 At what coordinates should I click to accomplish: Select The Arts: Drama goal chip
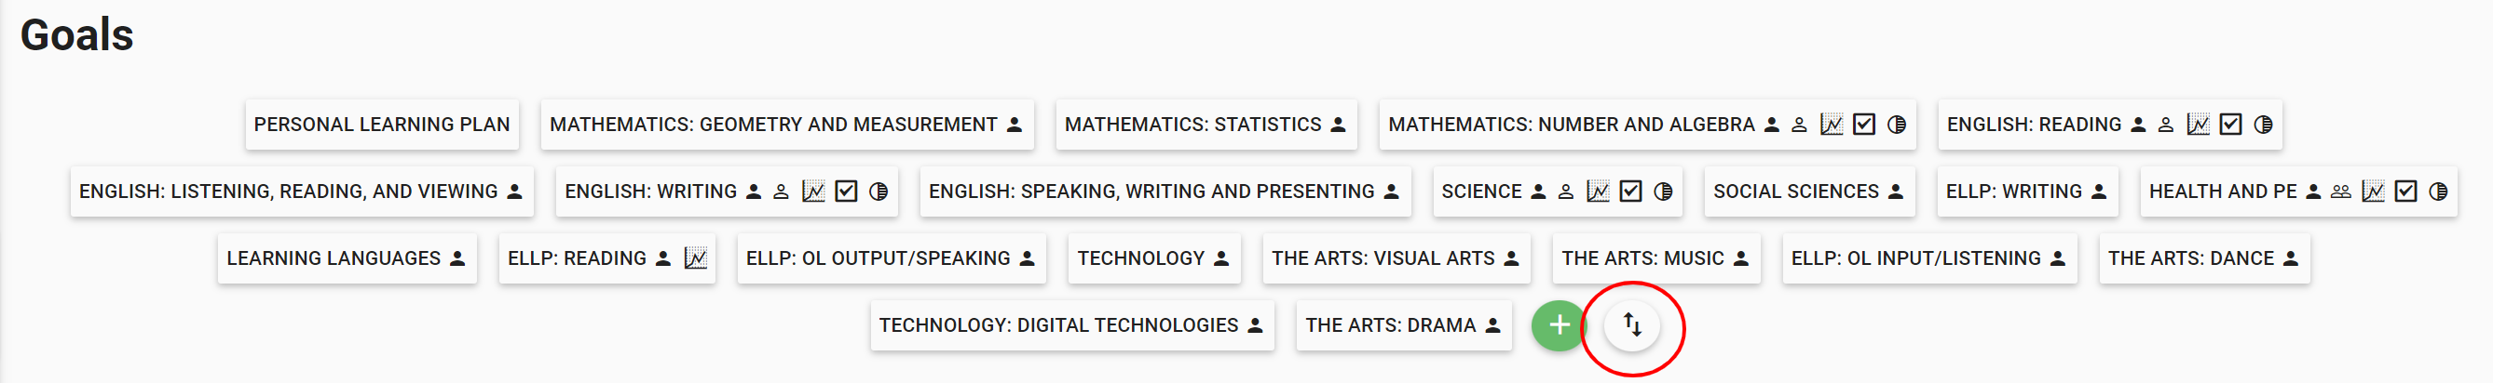click(1390, 325)
